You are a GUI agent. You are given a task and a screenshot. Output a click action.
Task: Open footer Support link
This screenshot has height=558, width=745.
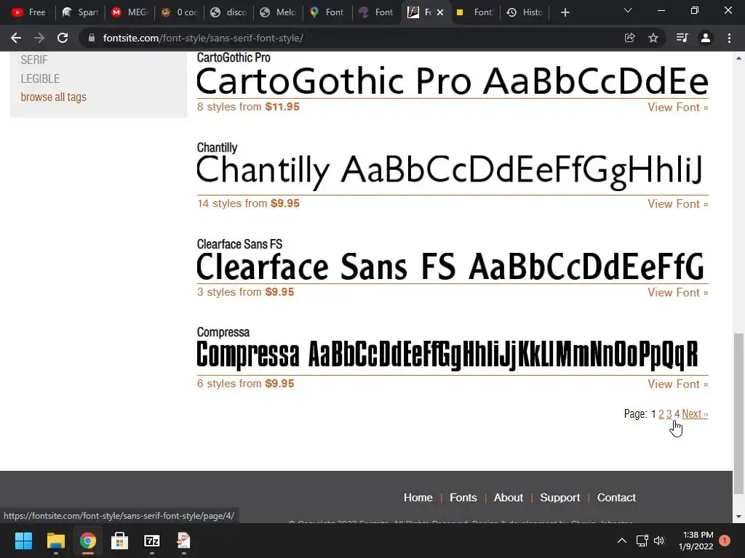coord(560,498)
